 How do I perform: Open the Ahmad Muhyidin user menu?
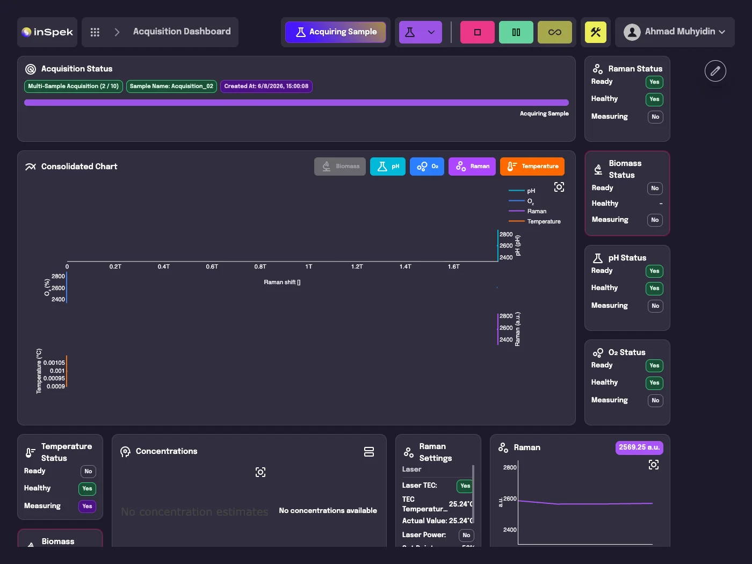(675, 32)
